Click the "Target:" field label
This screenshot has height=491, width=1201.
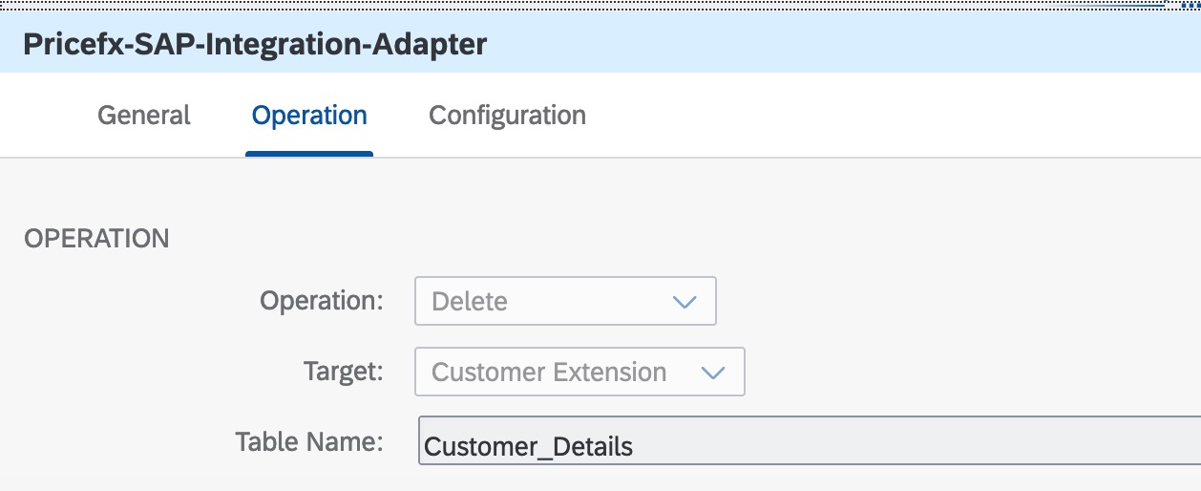[x=343, y=372]
